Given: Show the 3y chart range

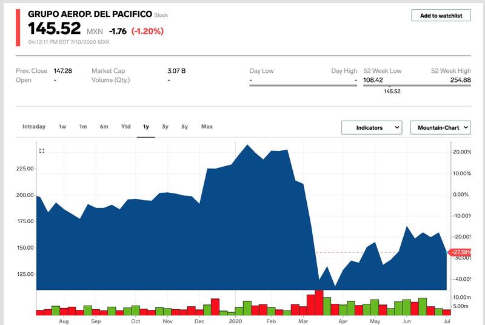Looking at the screenshot, I should tap(165, 127).
